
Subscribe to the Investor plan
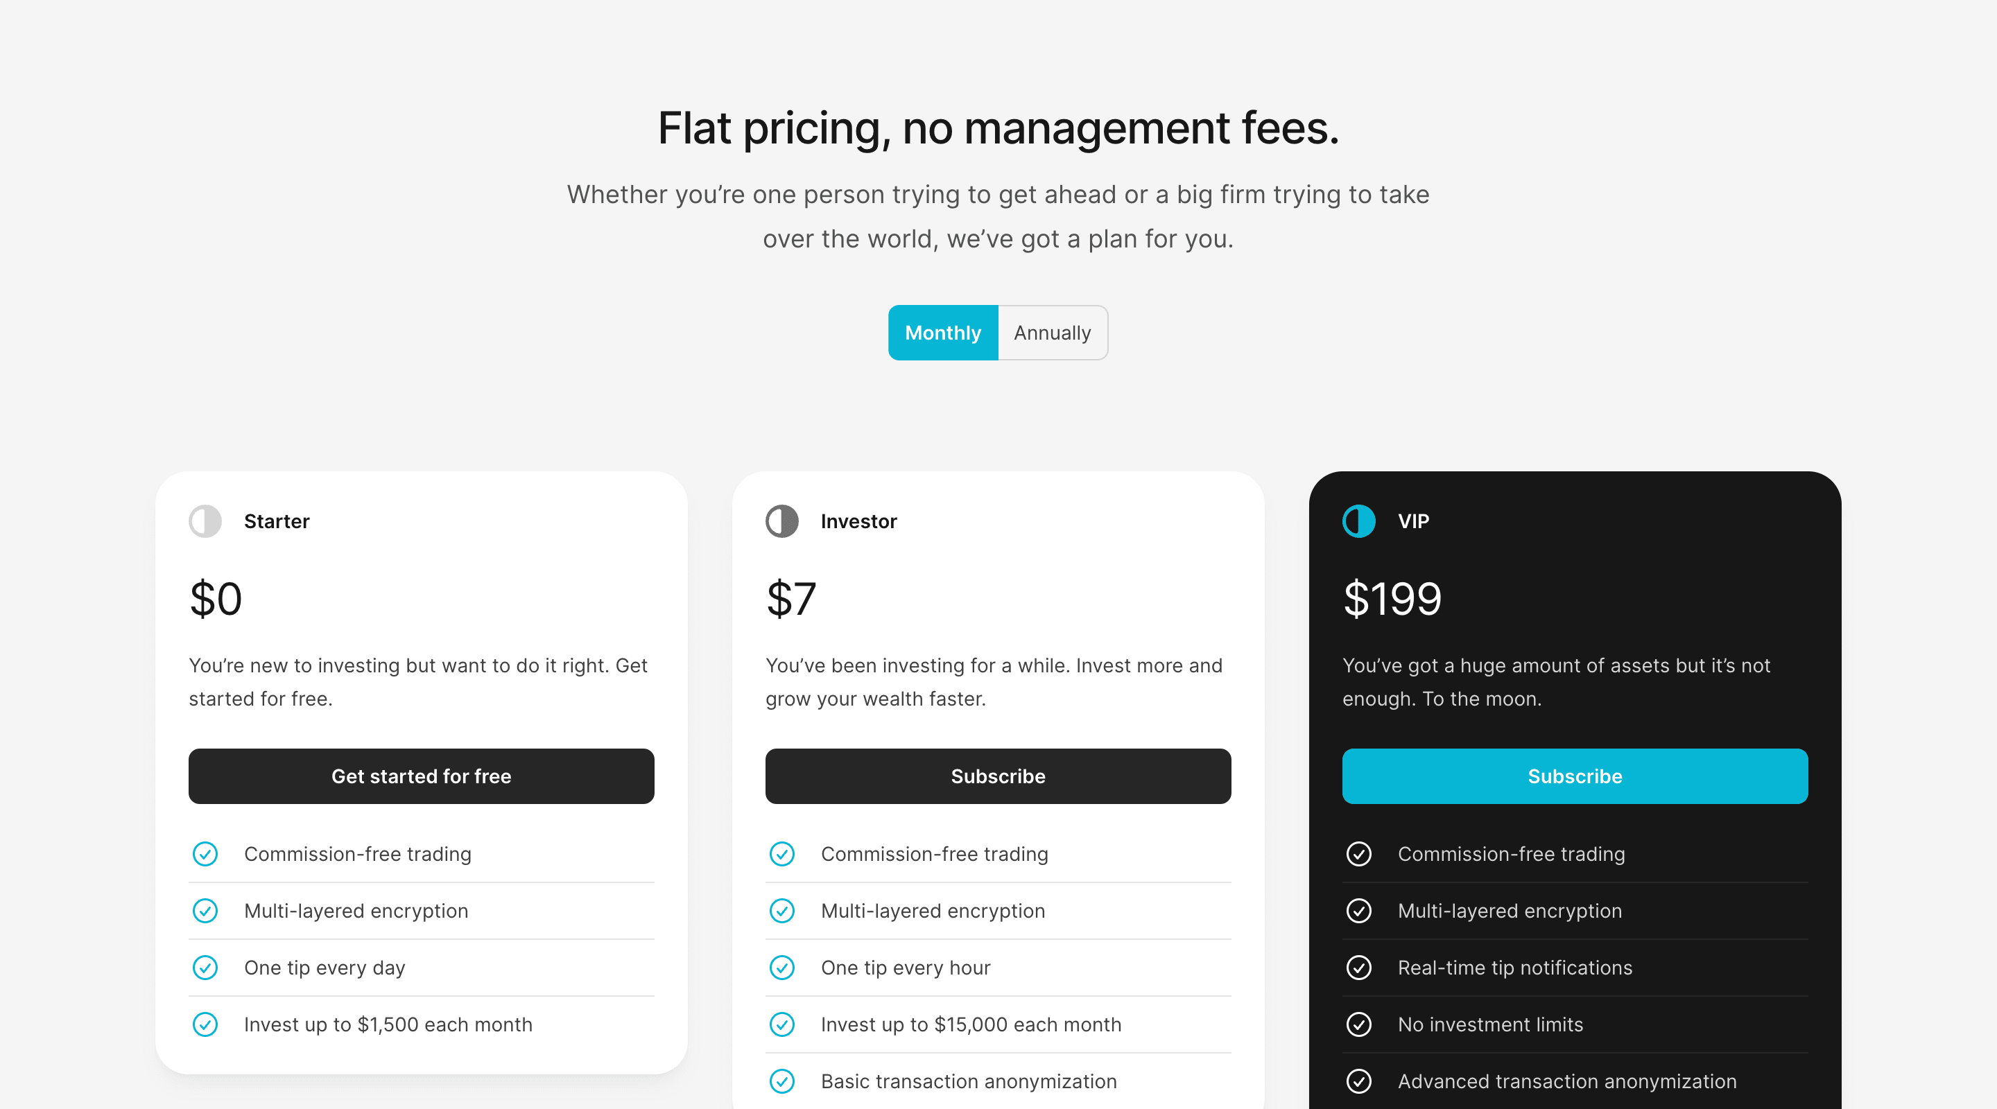pyautogui.click(x=998, y=776)
